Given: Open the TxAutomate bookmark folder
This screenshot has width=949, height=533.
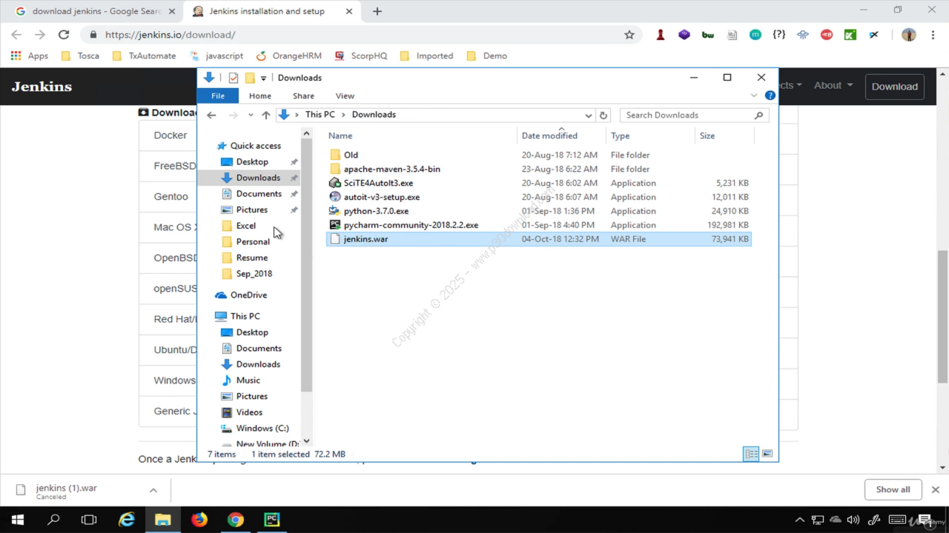Looking at the screenshot, I should tap(144, 56).
